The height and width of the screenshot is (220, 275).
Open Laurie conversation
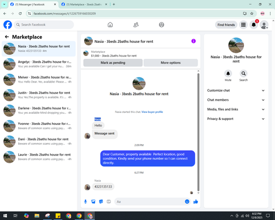(x=38, y=157)
